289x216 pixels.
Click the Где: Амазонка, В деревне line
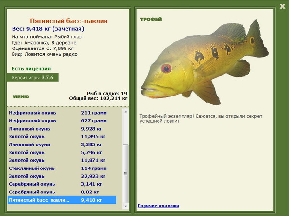(44, 43)
